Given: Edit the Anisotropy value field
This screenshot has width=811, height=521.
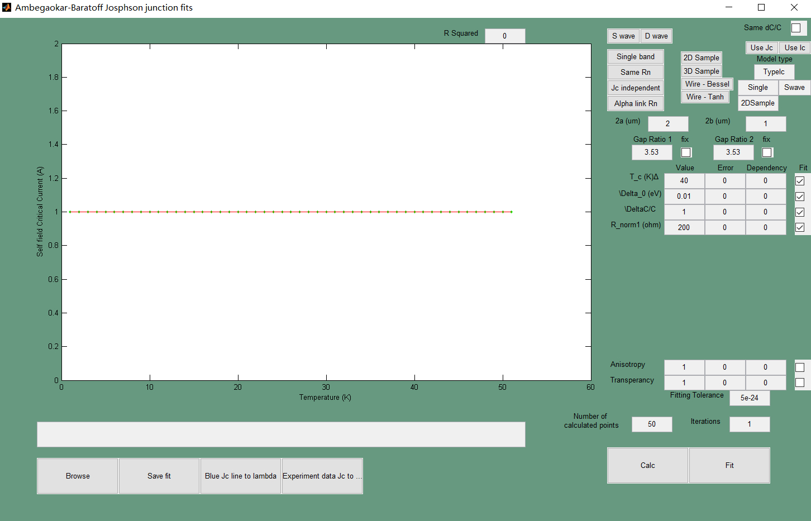Looking at the screenshot, I should click(684, 367).
